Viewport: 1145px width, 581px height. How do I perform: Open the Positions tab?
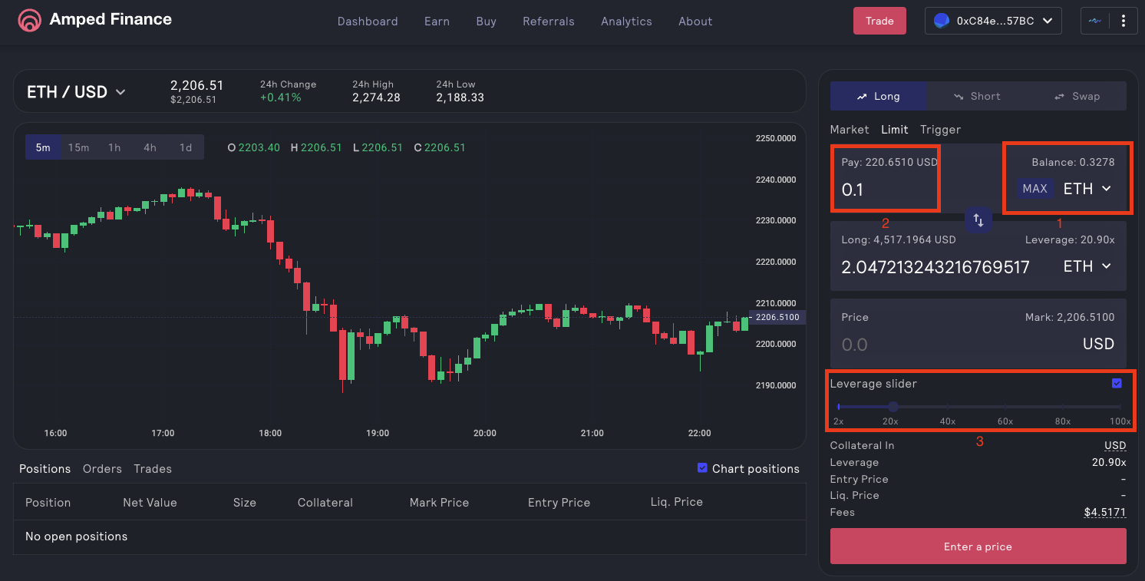point(45,468)
